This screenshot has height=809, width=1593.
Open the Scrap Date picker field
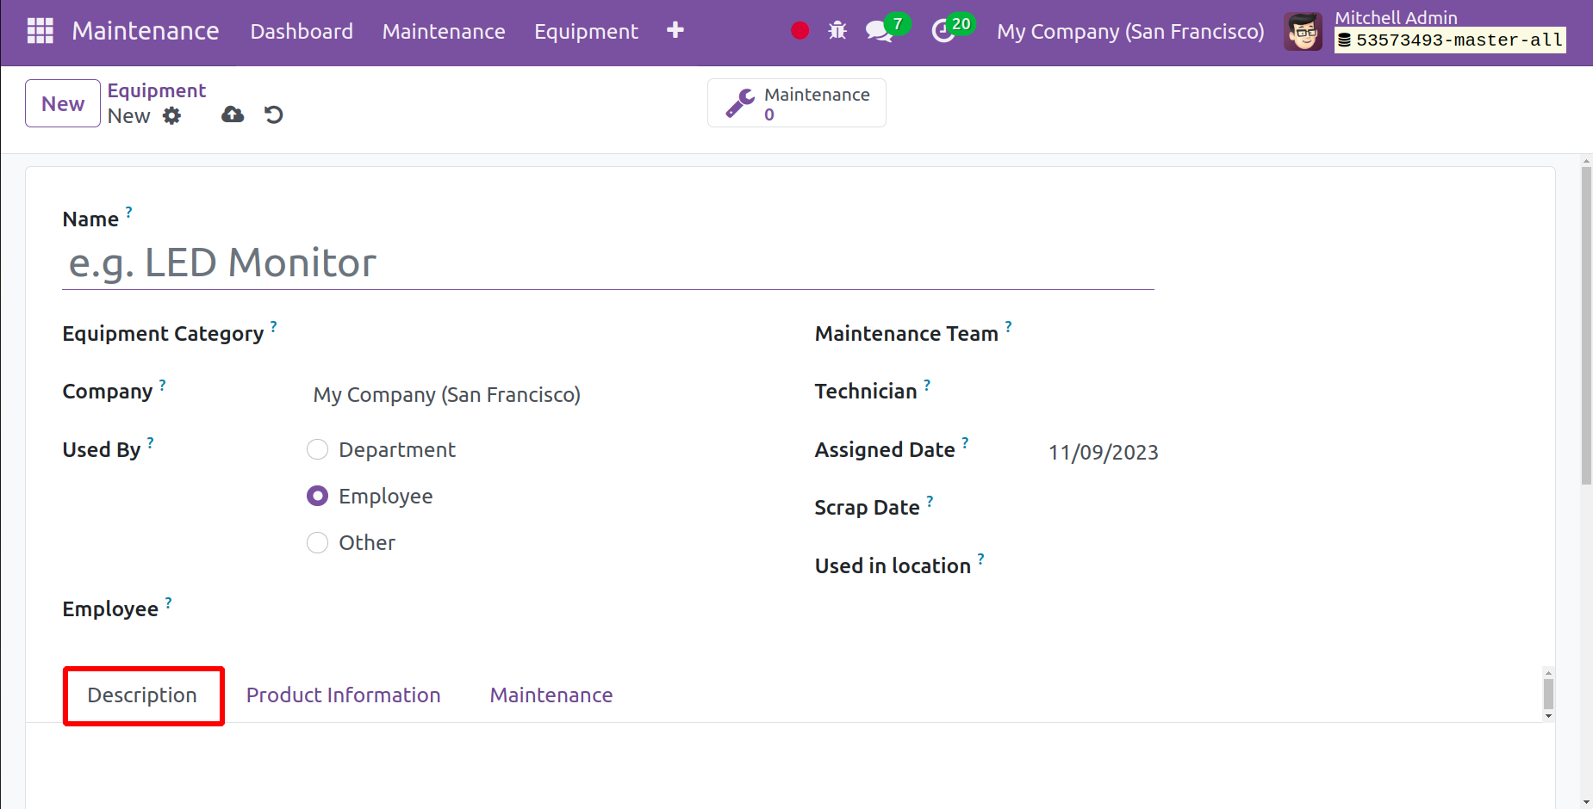tap(1279, 509)
